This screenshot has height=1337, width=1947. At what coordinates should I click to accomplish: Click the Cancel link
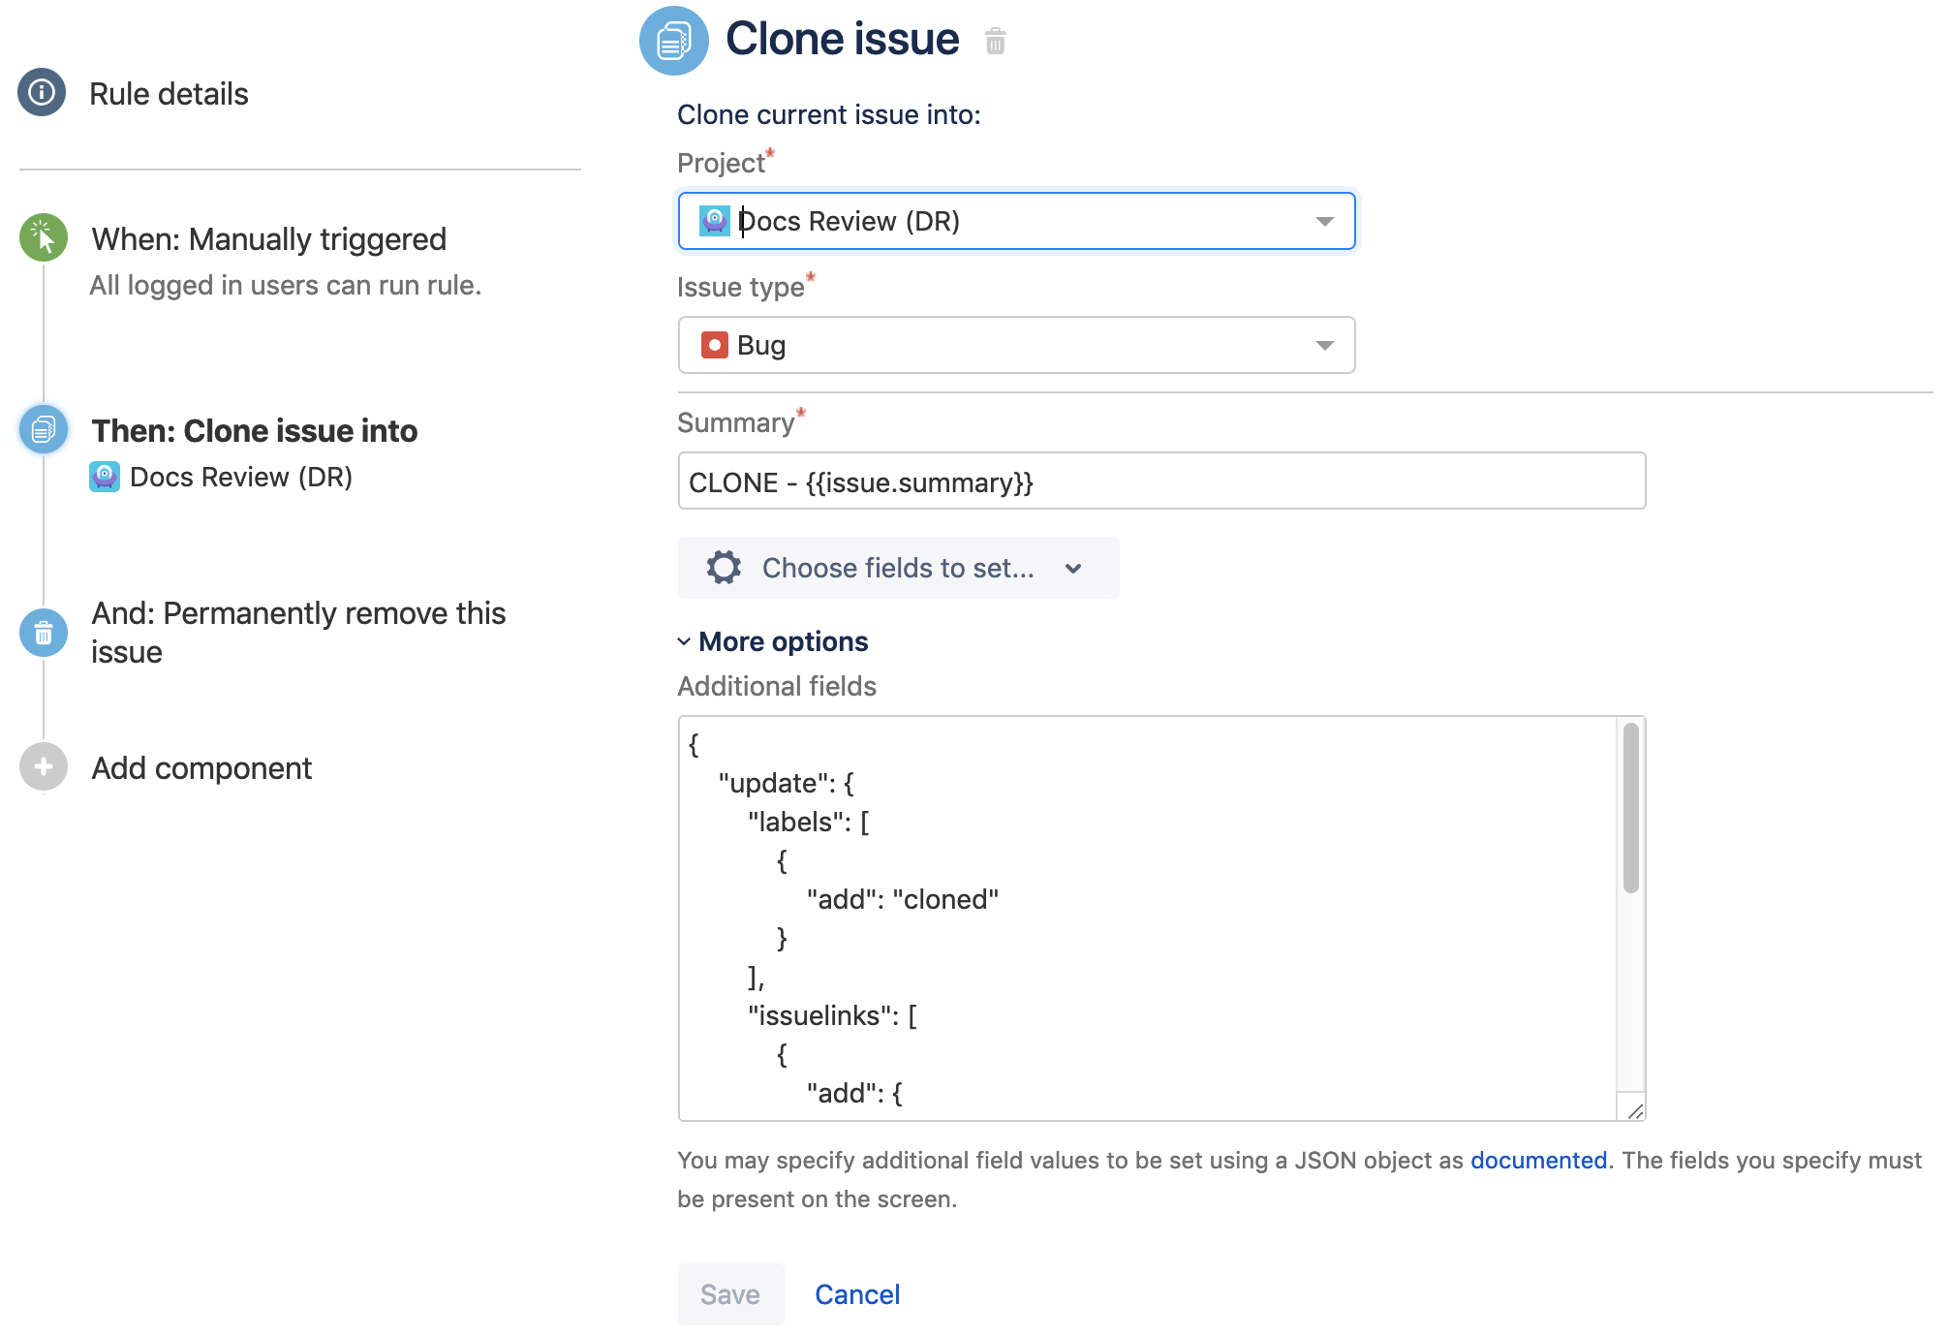(x=857, y=1294)
